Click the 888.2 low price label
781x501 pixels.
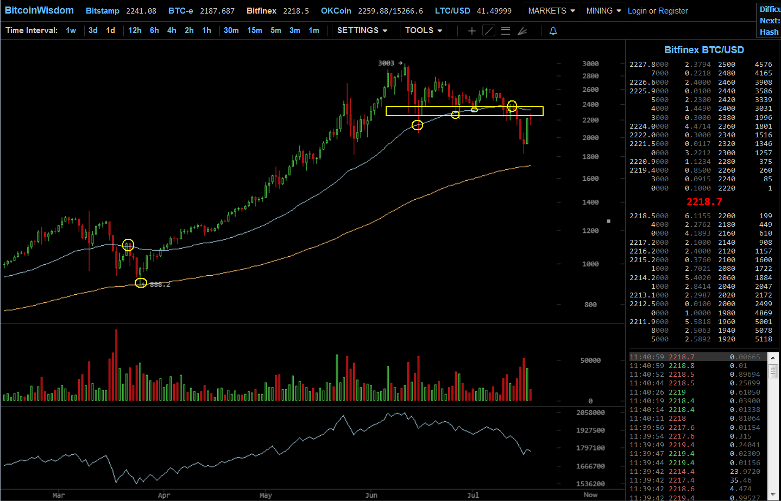(x=160, y=284)
